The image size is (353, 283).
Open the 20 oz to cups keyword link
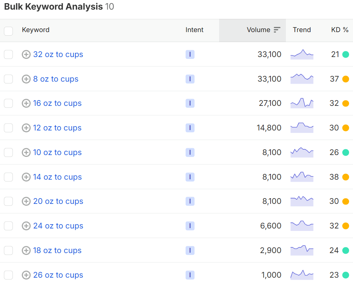click(58, 201)
